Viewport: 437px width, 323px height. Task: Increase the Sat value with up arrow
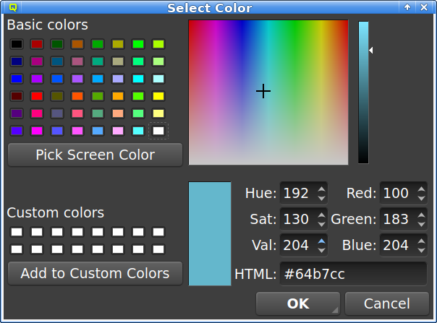322,215
